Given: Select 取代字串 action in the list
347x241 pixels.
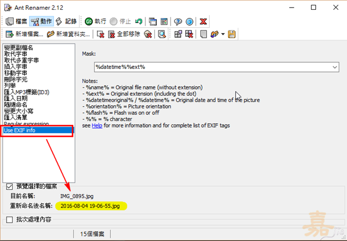Looking at the screenshot, I should tap(15, 54).
